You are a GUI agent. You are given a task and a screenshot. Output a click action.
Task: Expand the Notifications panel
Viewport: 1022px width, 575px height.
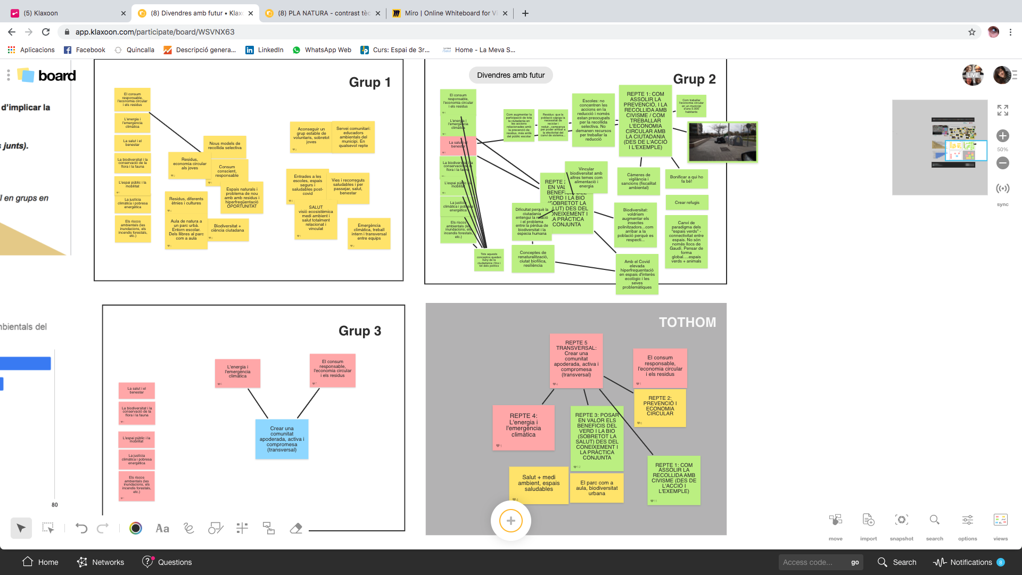(x=970, y=562)
